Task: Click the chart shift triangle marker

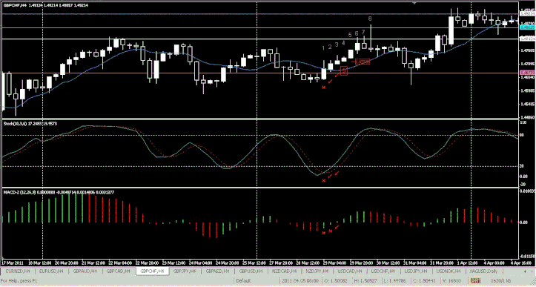Action: 415,3
